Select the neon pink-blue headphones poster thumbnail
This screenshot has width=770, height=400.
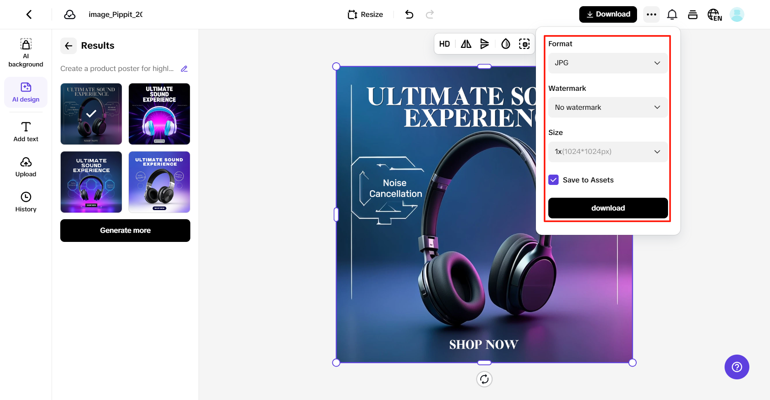(159, 114)
